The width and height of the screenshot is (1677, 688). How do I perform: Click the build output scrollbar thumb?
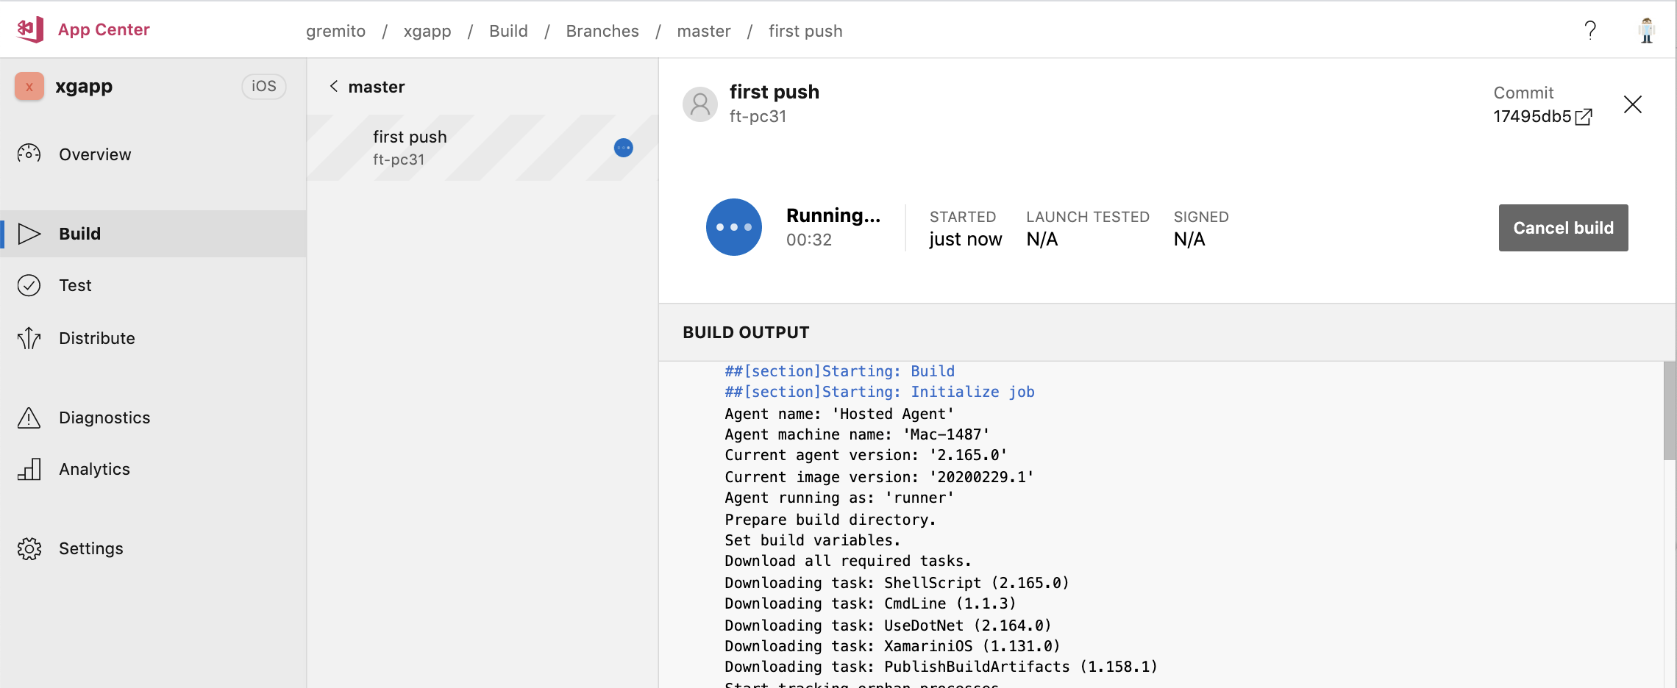[1670, 410]
